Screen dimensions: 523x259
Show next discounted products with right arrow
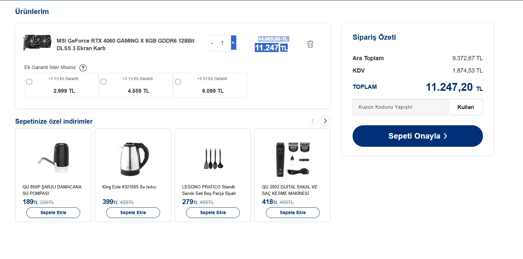(325, 121)
